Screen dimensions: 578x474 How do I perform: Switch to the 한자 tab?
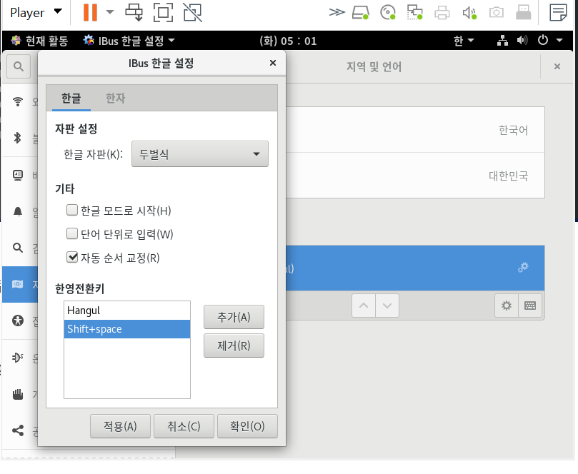(115, 99)
